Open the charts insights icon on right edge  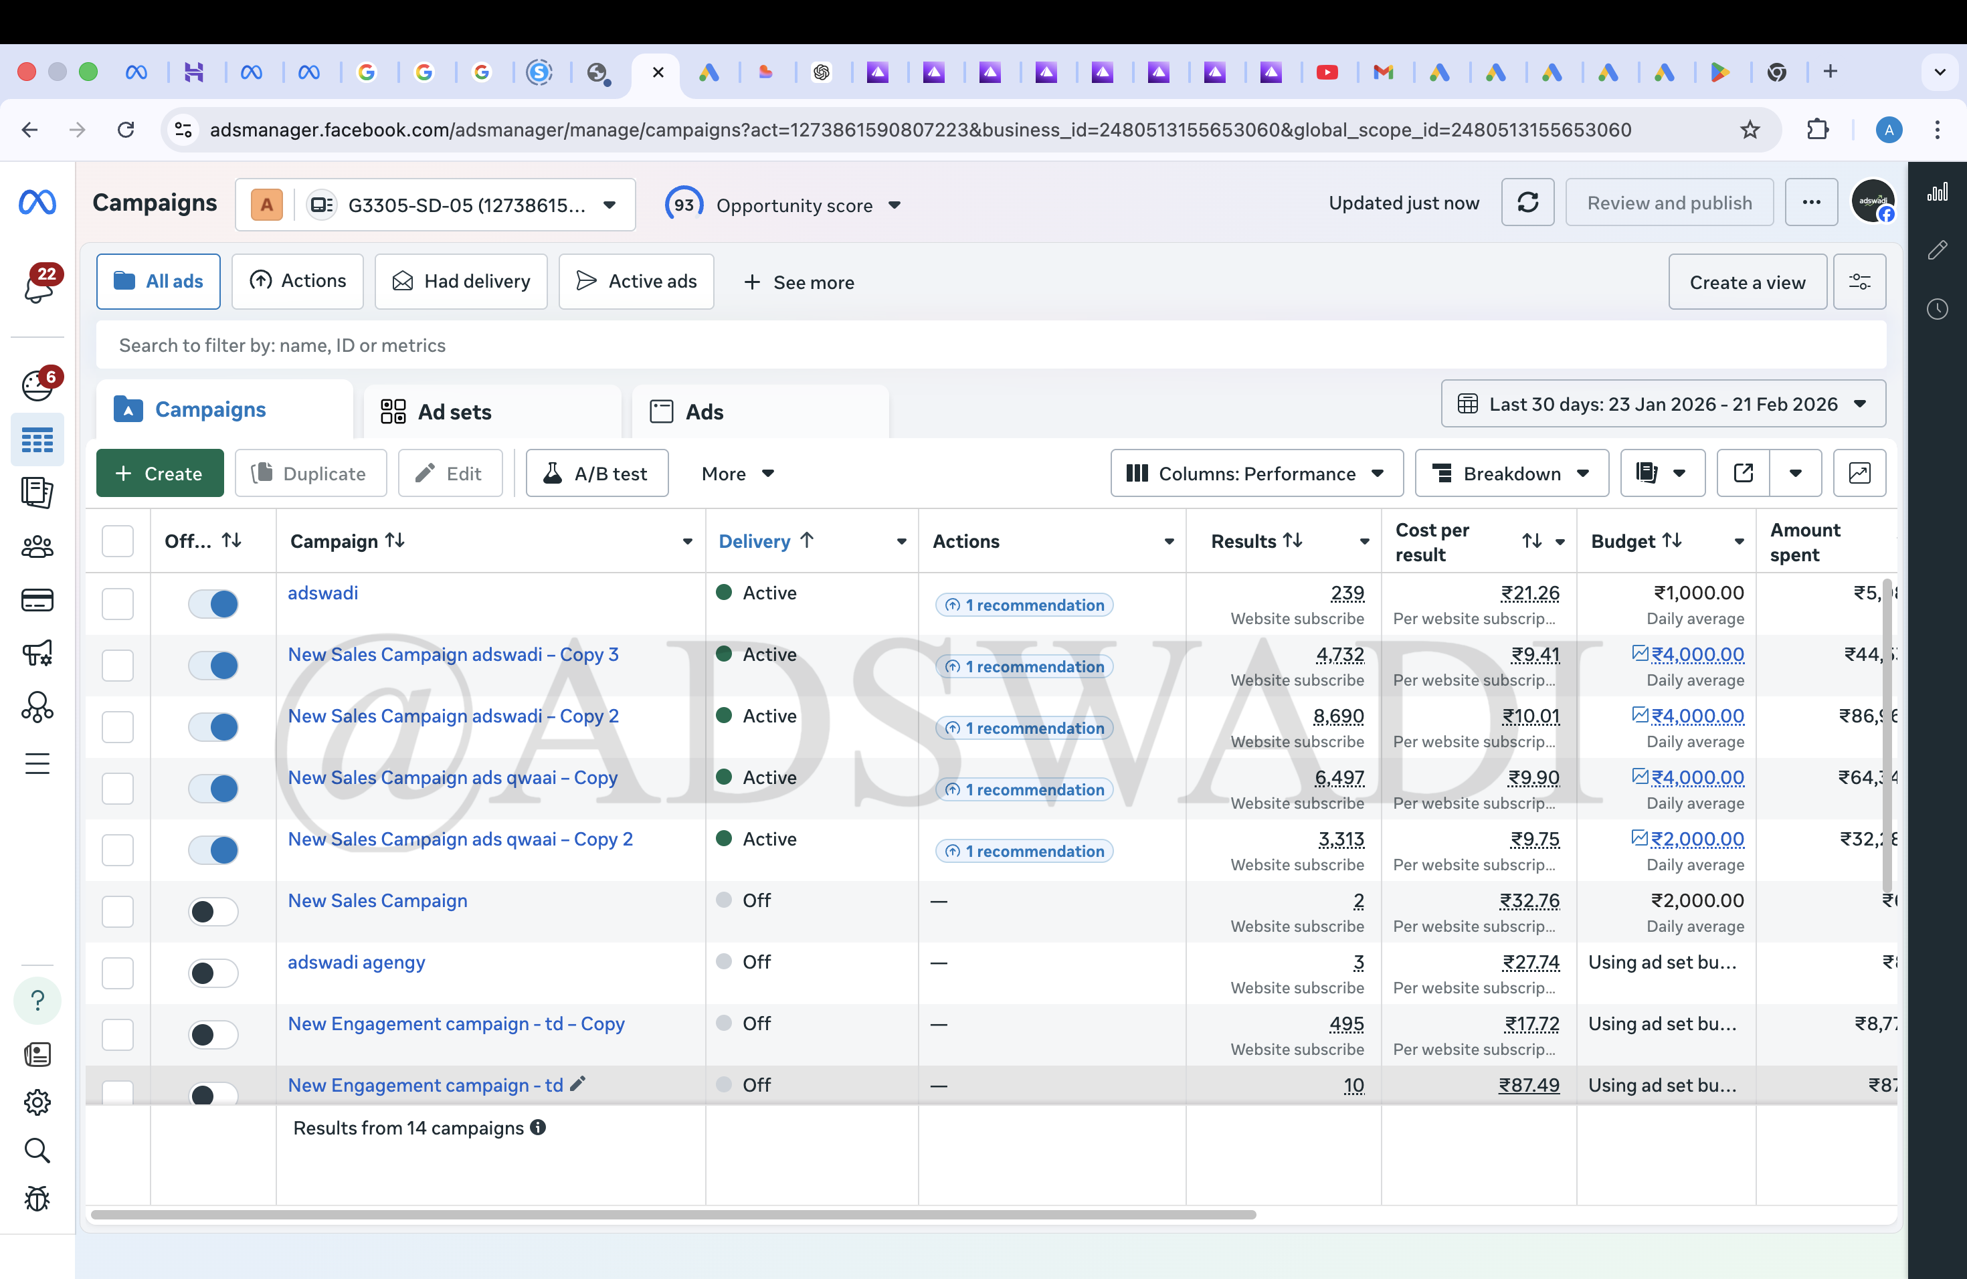1938,192
